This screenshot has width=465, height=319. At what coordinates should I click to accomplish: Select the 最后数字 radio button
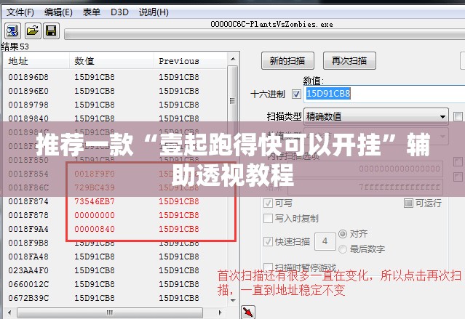click(x=343, y=249)
